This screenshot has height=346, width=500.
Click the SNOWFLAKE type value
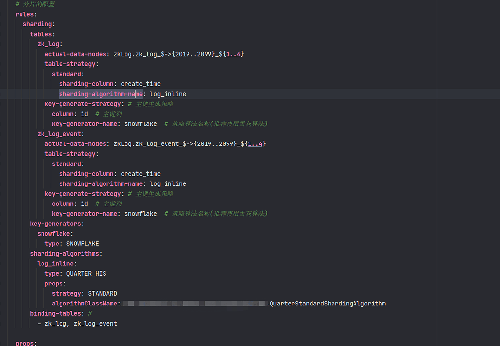(x=82, y=244)
